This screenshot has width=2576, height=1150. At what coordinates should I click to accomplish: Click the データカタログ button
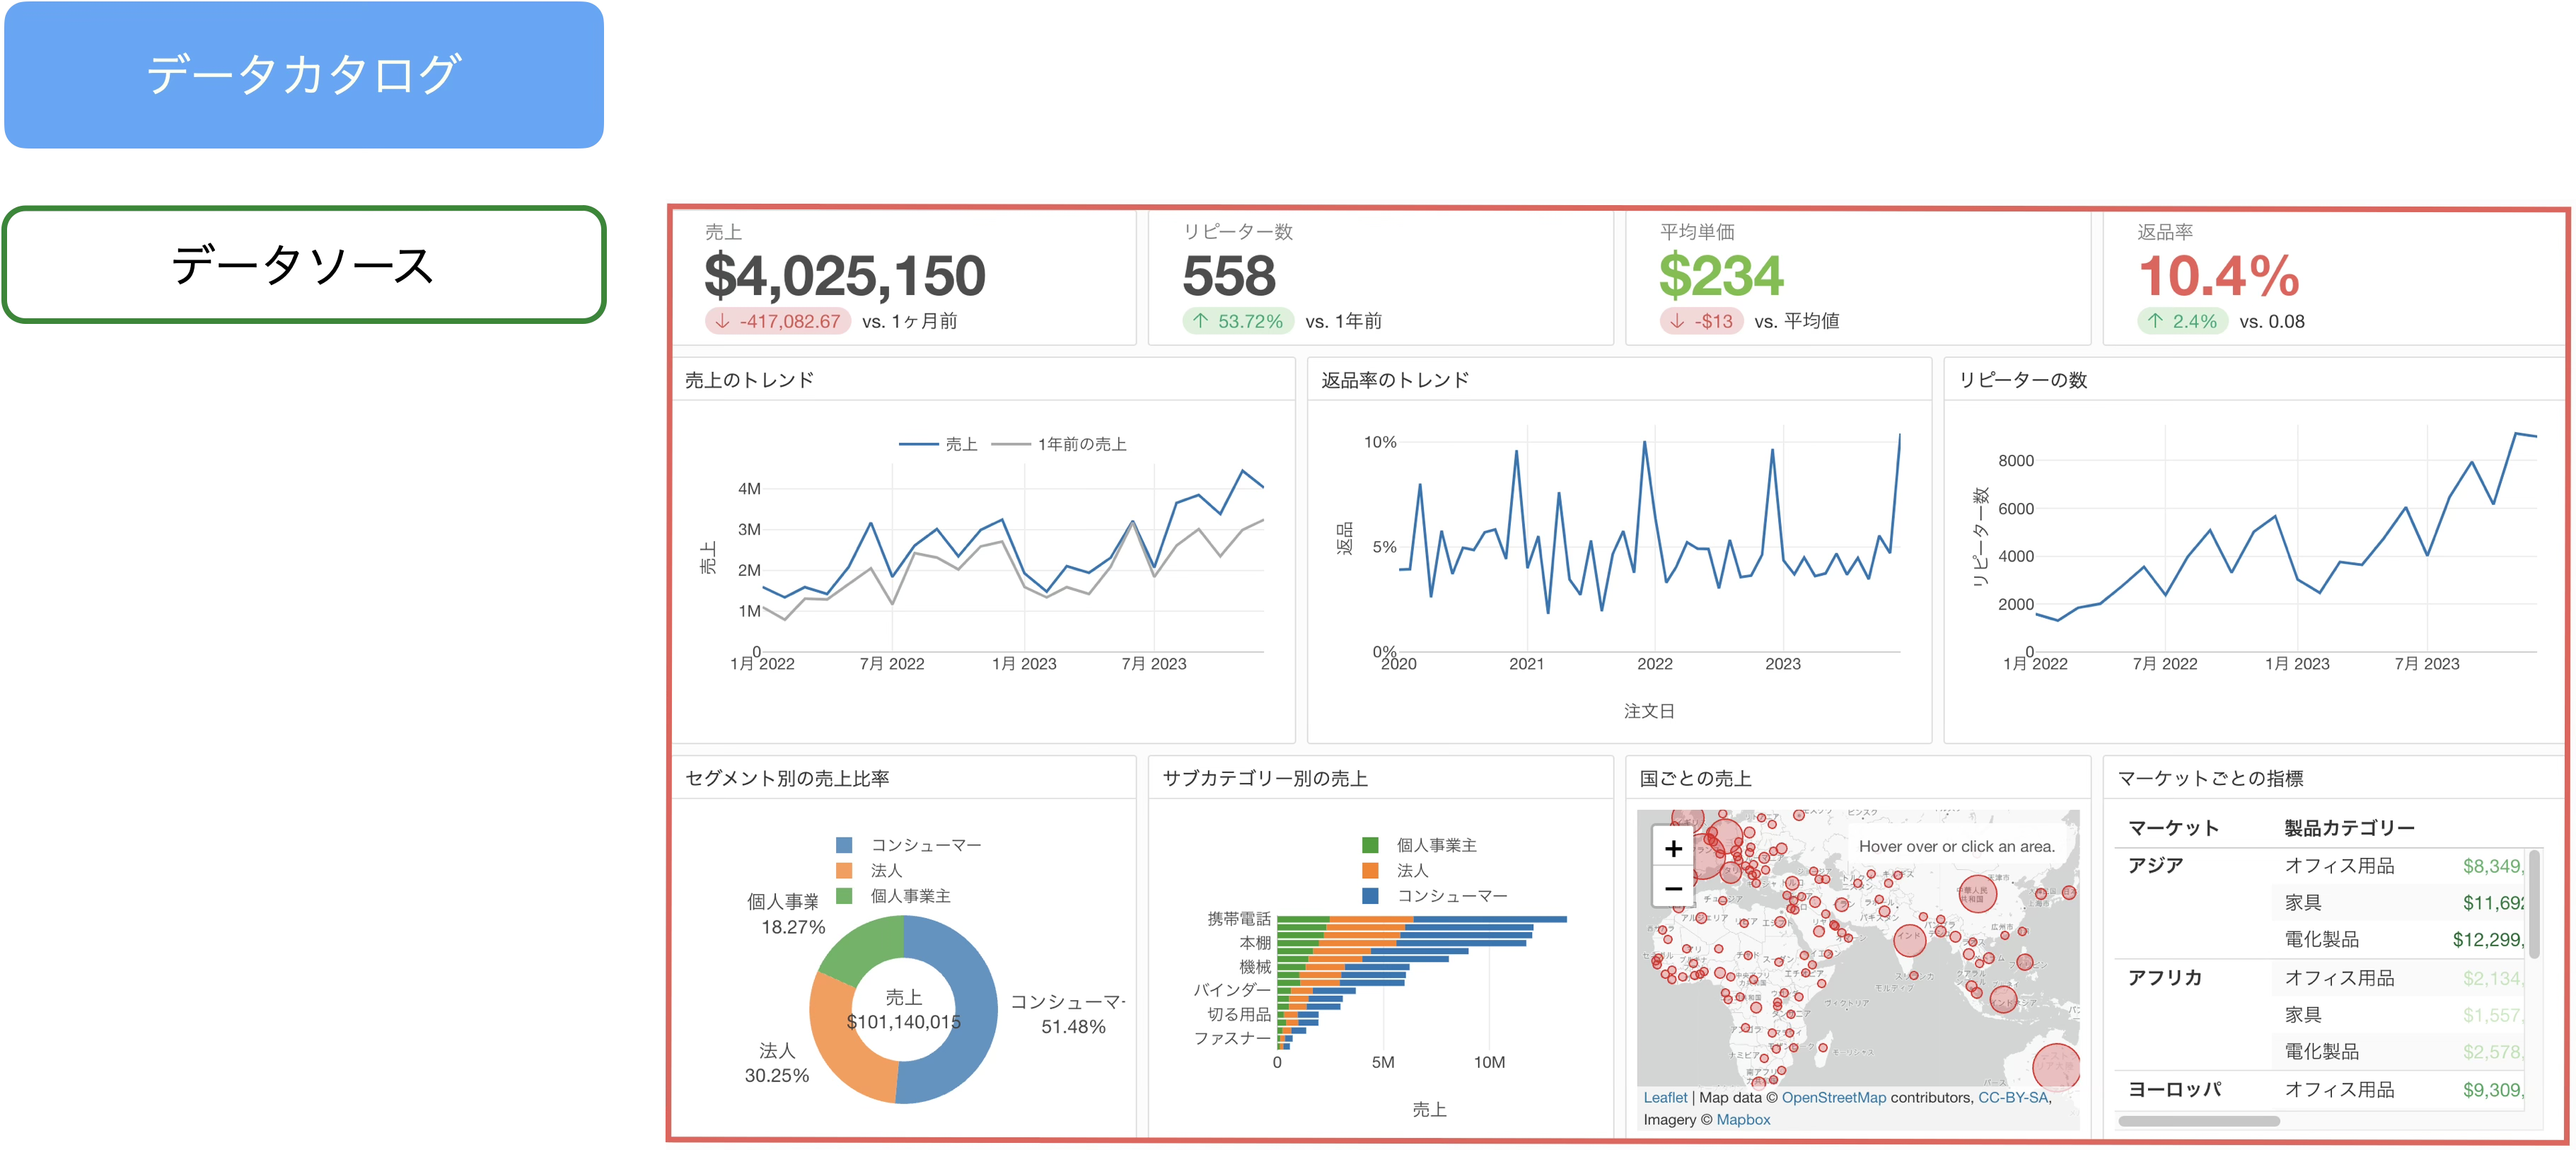304,75
